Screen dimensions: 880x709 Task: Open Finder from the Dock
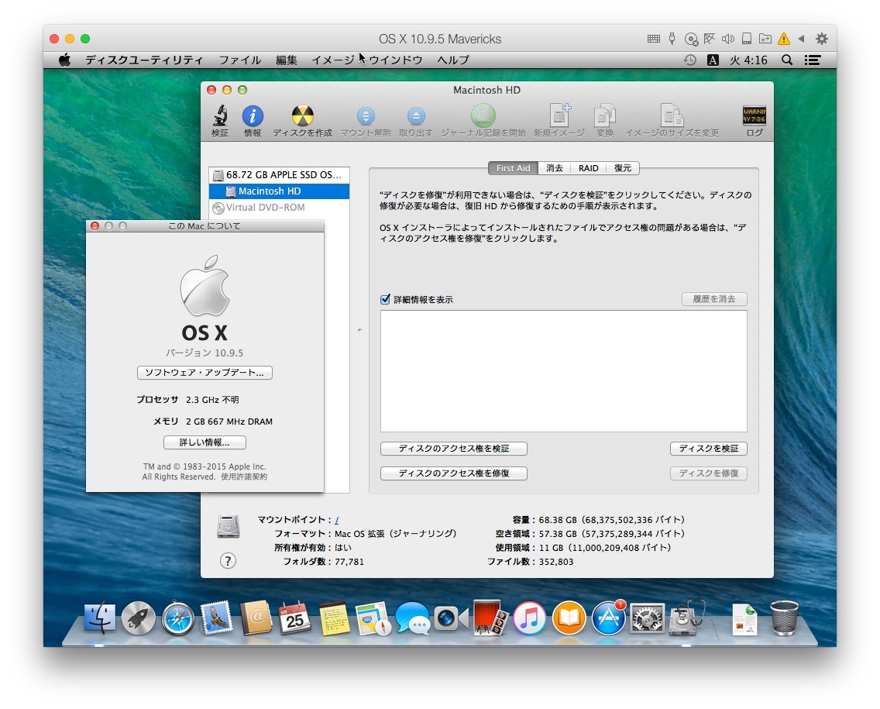99,618
